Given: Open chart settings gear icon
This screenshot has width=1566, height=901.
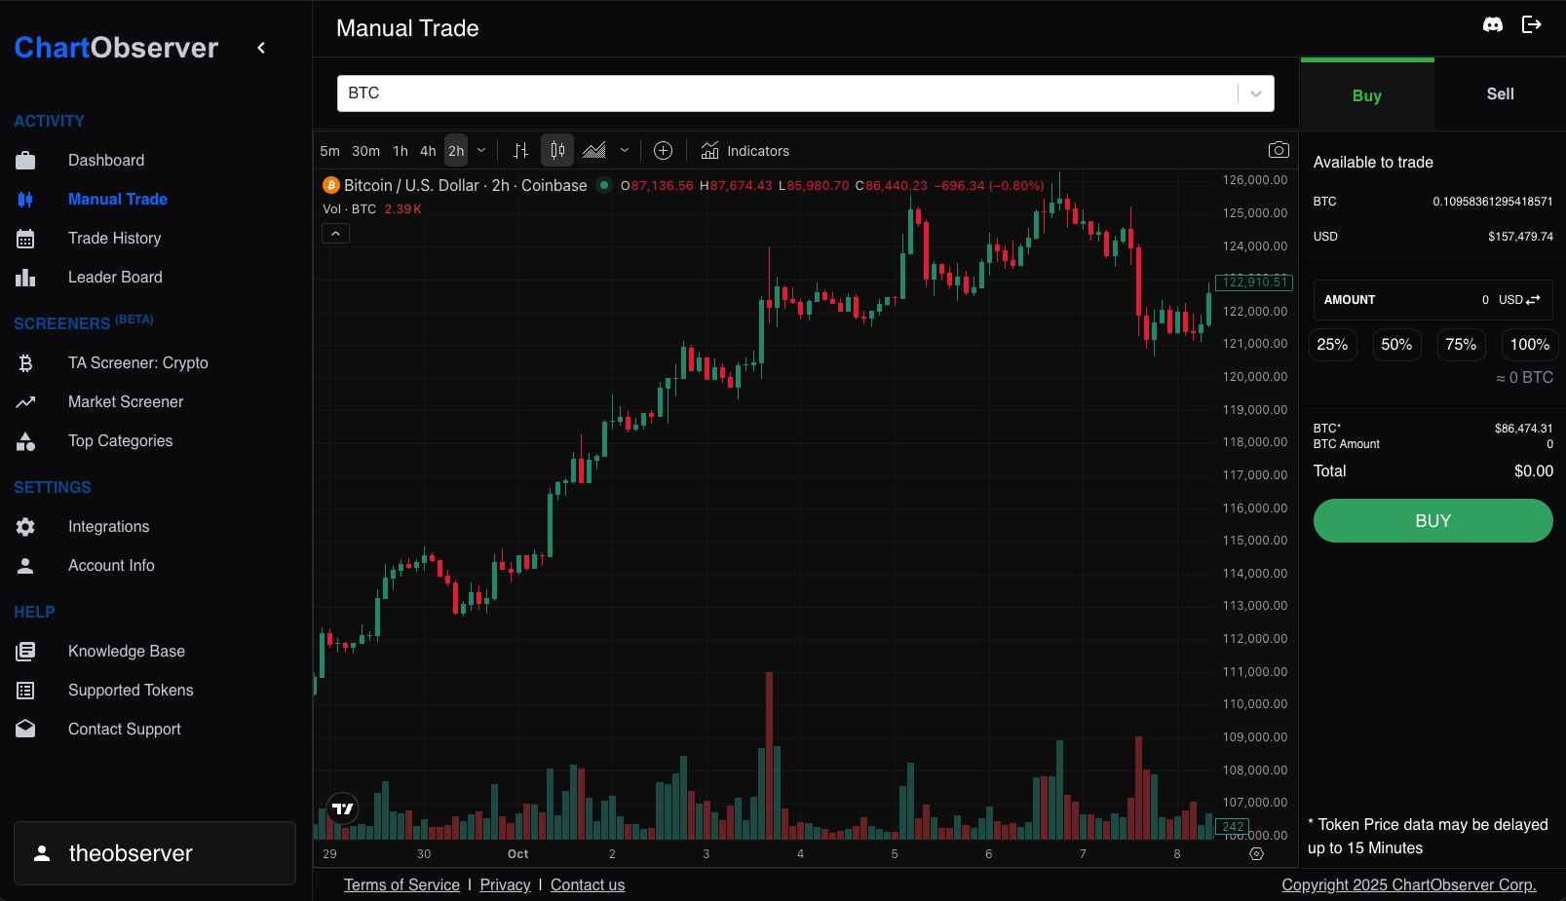Looking at the screenshot, I should (x=1256, y=854).
